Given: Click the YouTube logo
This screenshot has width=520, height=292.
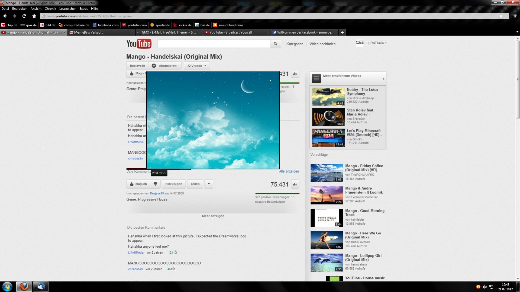Looking at the screenshot, I should click(139, 44).
